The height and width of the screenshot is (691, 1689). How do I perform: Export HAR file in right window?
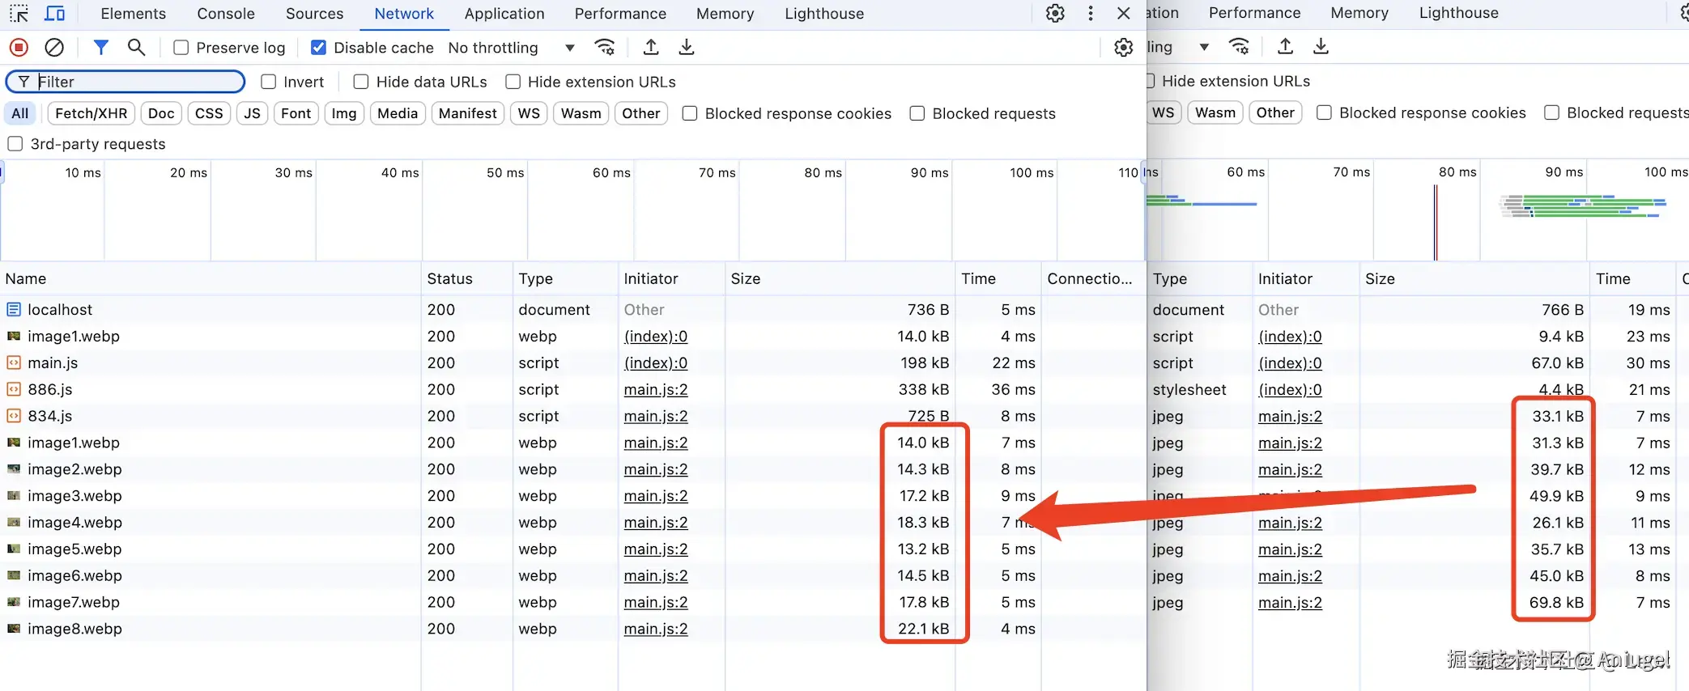1321,46
